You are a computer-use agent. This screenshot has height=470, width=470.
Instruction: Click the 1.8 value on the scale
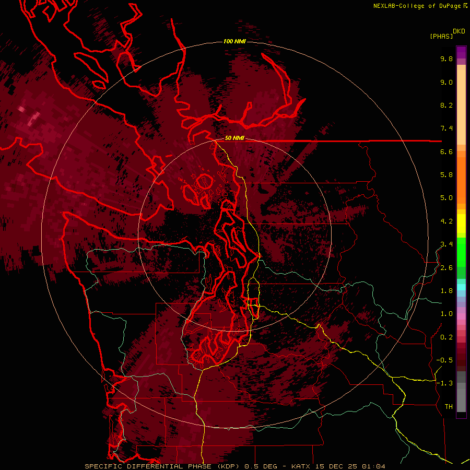446,291
